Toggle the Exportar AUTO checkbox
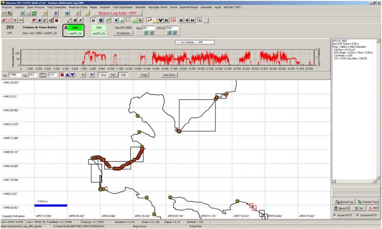This screenshot has width=382, height=229. tap(358, 215)
